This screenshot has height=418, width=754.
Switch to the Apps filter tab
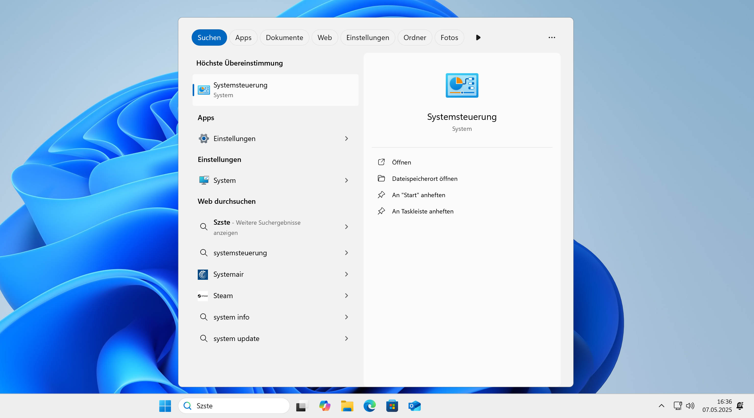click(243, 37)
